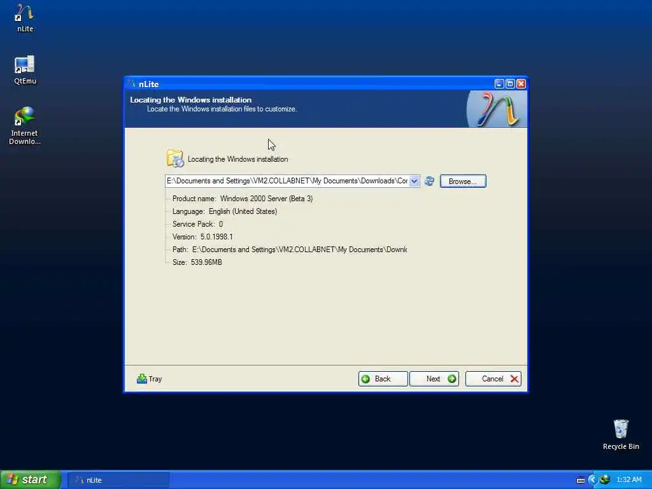
Task: Click Product name: Windows 2000 Server (Beta 3) line
Action: (243, 199)
